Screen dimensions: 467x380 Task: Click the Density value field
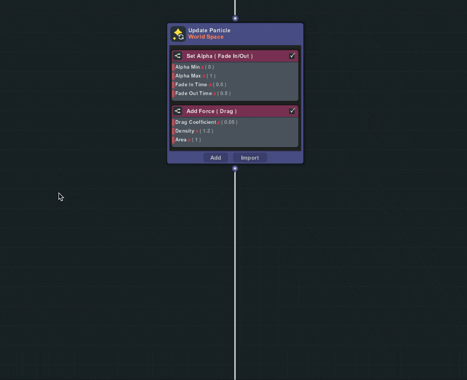coord(206,131)
